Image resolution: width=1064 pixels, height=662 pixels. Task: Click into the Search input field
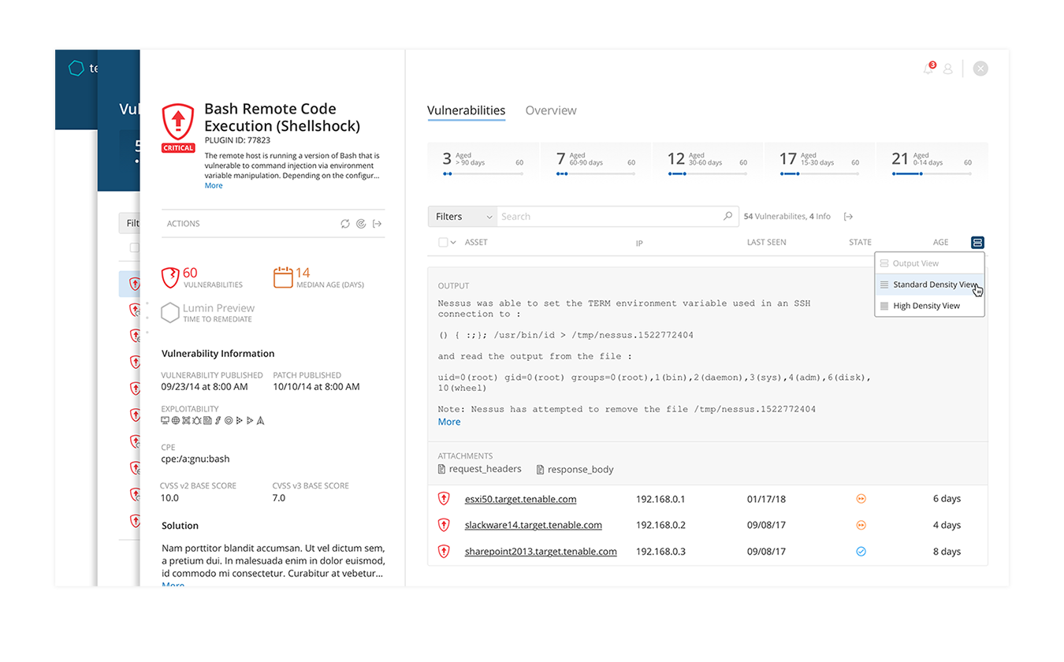(x=607, y=217)
